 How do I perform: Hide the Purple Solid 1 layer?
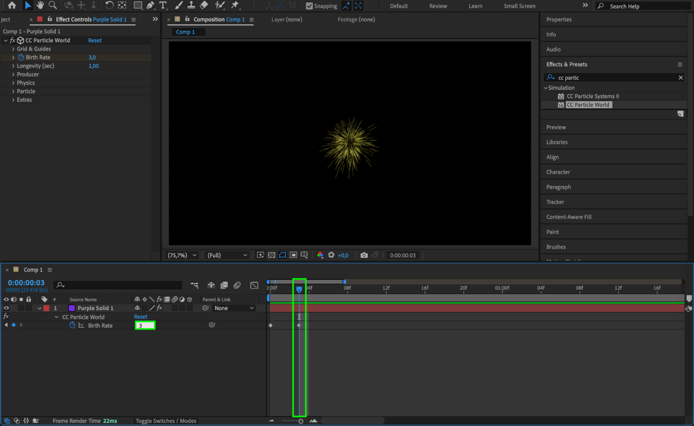pyautogui.click(x=6, y=308)
